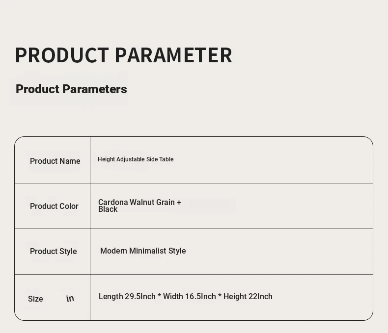The image size is (388, 333).
Task: Click the PRODUCT PARAMETER main heading
Action: pos(124,55)
